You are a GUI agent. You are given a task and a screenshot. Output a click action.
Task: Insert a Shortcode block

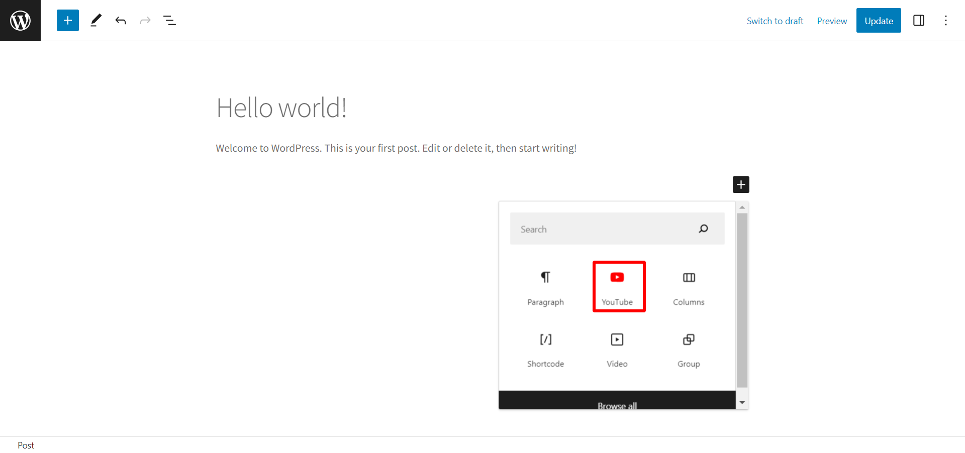pyautogui.click(x=545, y=350)
